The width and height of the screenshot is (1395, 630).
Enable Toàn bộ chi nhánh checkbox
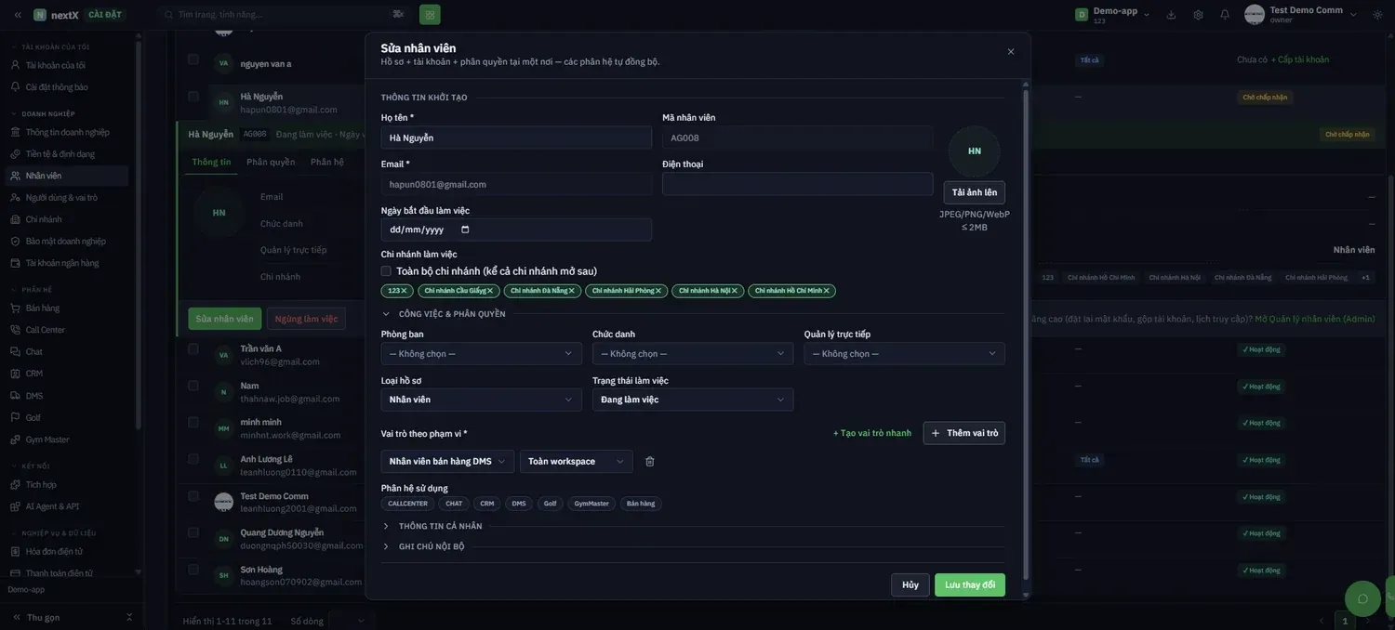[386, 271]
